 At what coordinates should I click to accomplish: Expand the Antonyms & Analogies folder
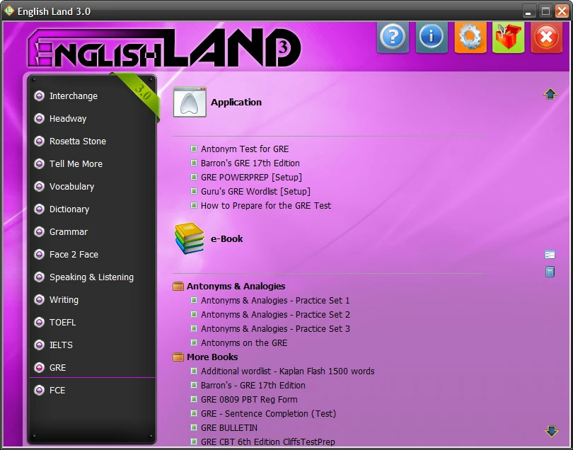[x=178, y=287]
